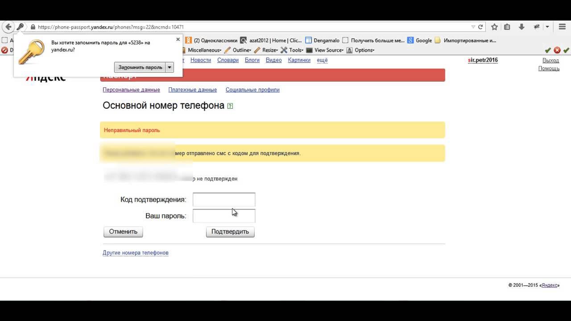Open the Новости link

pyautogui.click(x=201, y=60)
